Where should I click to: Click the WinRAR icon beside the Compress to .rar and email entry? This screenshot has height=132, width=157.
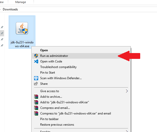tap(36, 113)
